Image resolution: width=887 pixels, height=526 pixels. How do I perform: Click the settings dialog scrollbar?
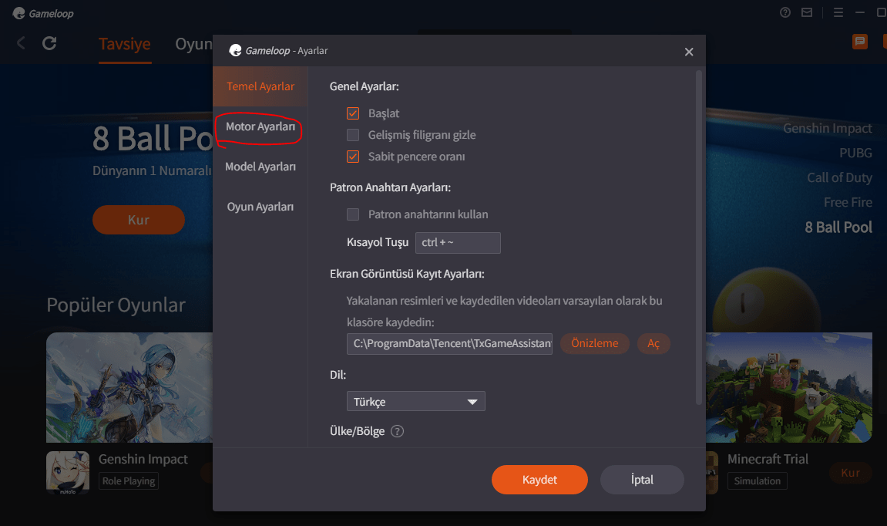click(x=699, y=238)
